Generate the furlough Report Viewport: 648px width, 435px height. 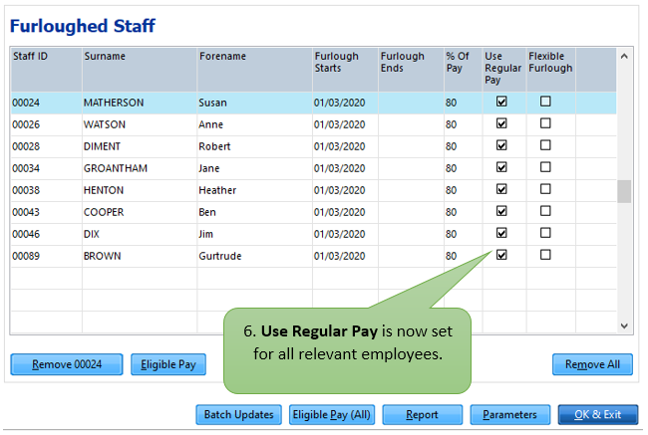pyautogui.click(x=422, y=414)
